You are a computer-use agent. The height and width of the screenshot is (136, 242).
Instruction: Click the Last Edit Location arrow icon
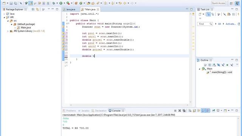pos(120,3)
